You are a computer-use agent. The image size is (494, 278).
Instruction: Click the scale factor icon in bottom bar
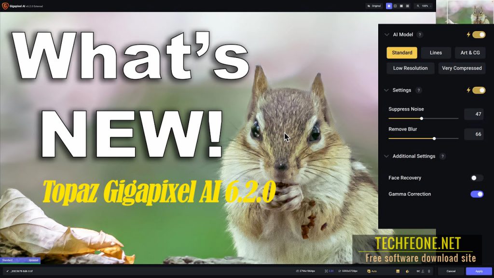tap(326, 271)
